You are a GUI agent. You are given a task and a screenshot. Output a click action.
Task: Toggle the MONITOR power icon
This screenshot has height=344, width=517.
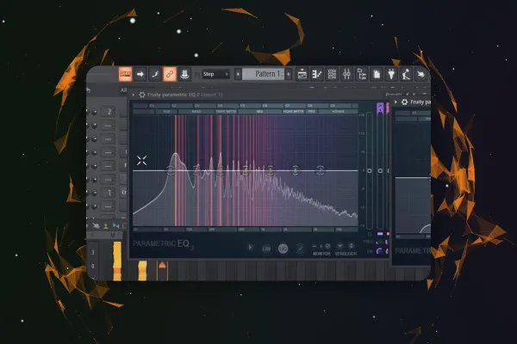click(327, 246)
